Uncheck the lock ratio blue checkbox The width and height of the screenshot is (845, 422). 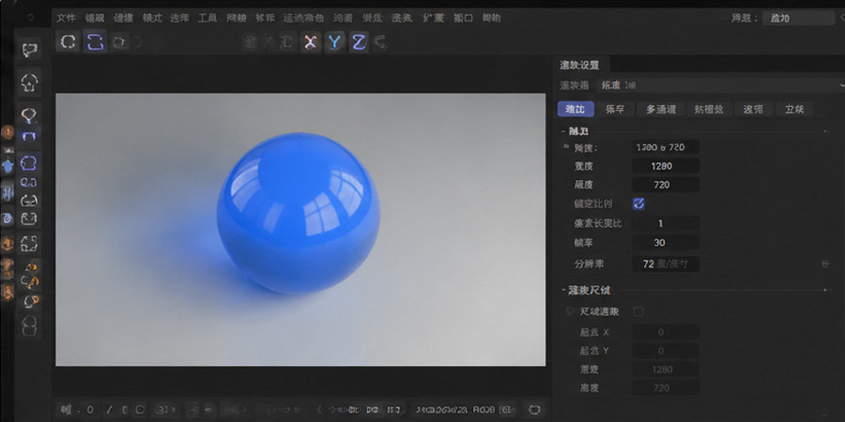638,203
